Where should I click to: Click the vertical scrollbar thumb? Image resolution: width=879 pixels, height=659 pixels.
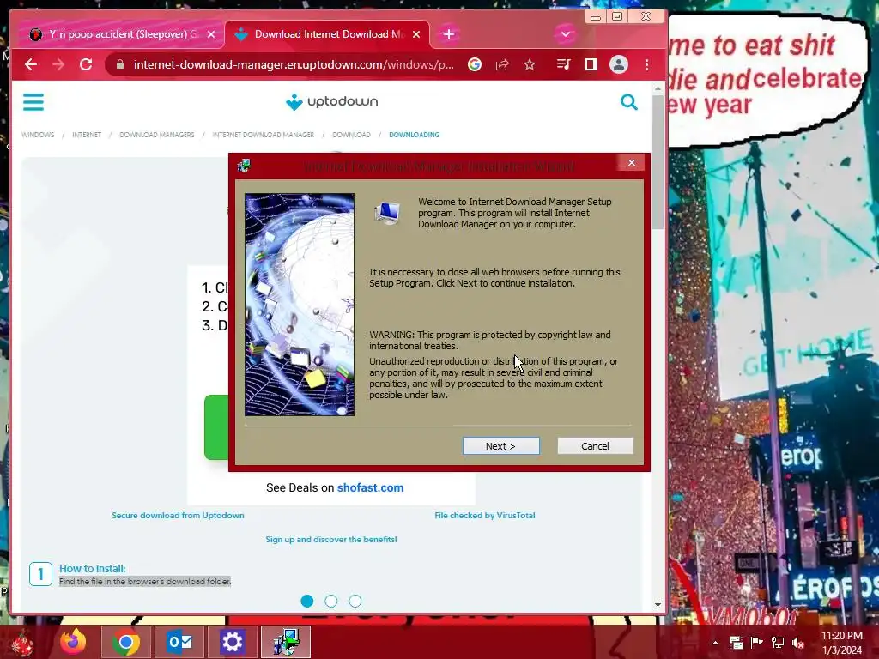658,162
